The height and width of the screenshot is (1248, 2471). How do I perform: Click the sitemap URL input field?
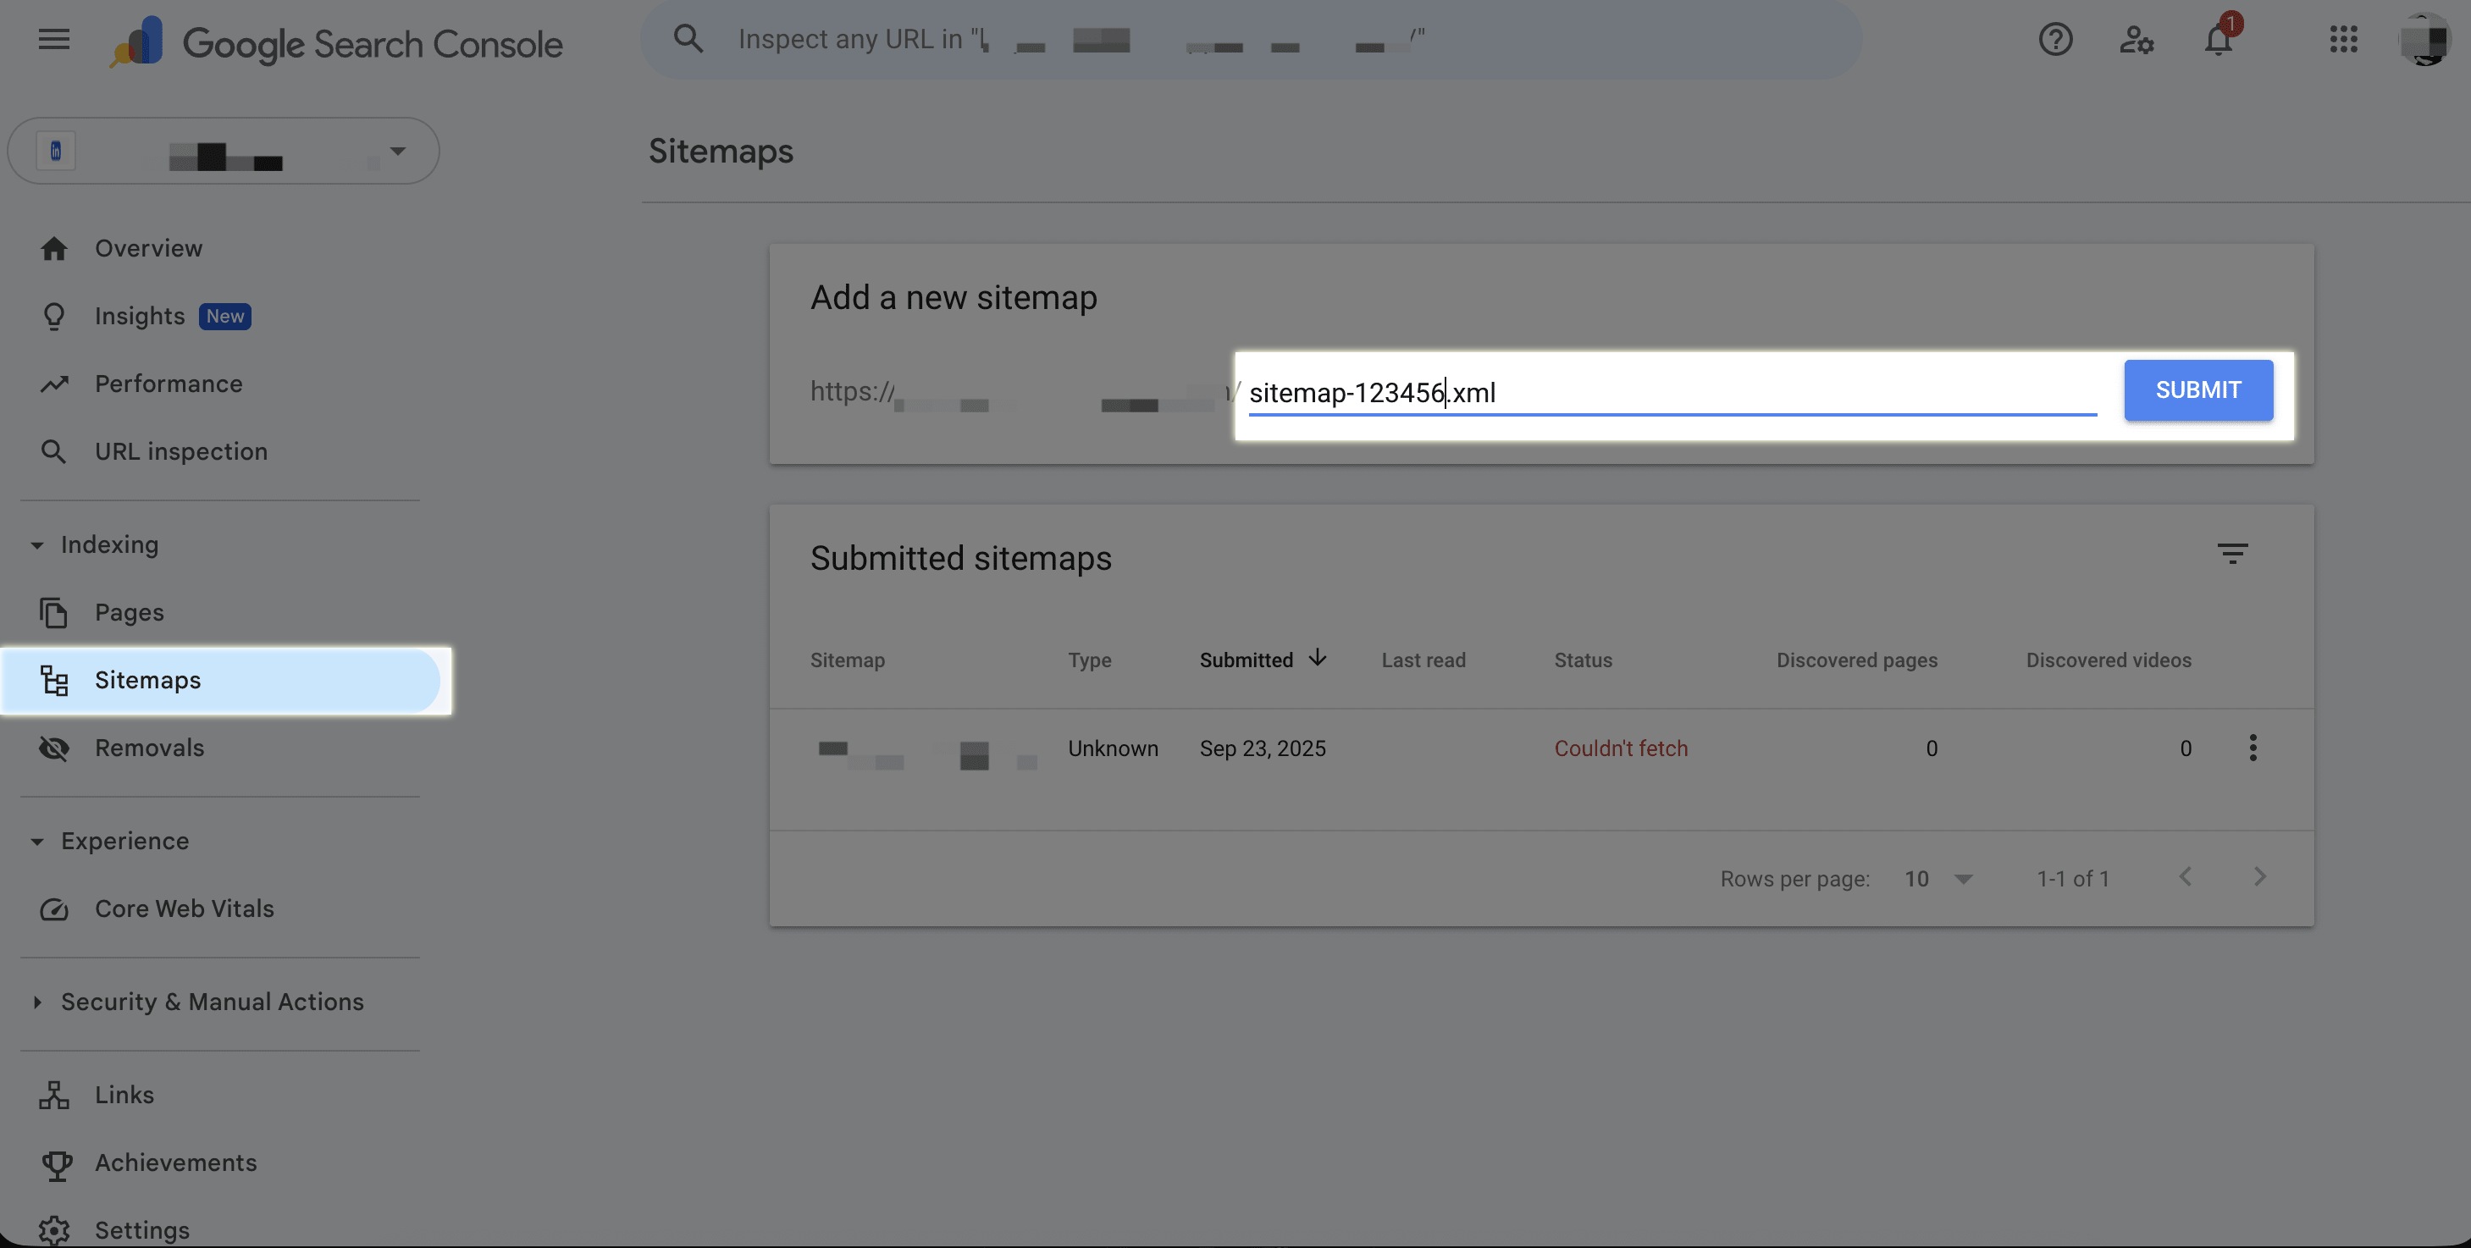pyautogui.click(x=1671, y=394)
